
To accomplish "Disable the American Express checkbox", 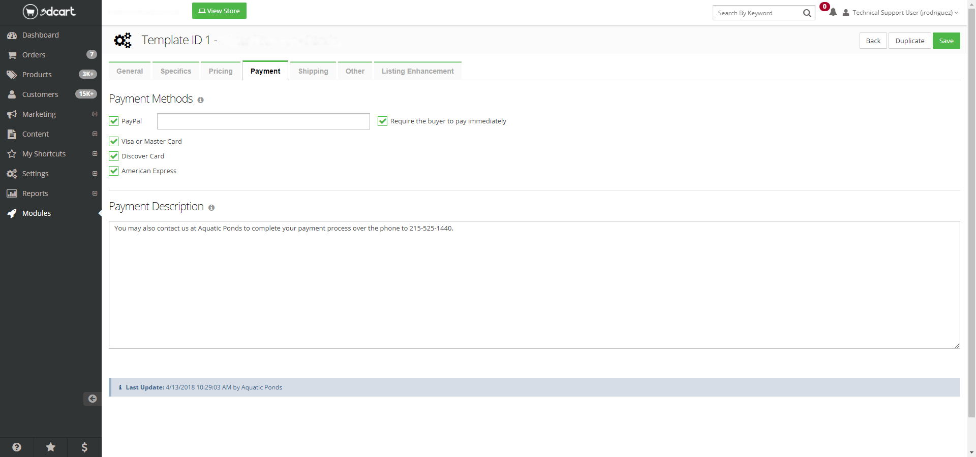I will pos(114,171).
